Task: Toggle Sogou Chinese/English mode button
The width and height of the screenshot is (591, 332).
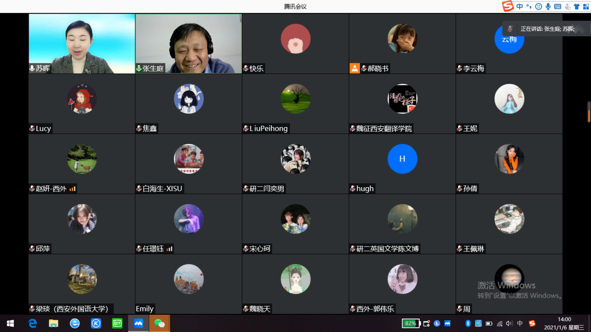Action: 520,7
